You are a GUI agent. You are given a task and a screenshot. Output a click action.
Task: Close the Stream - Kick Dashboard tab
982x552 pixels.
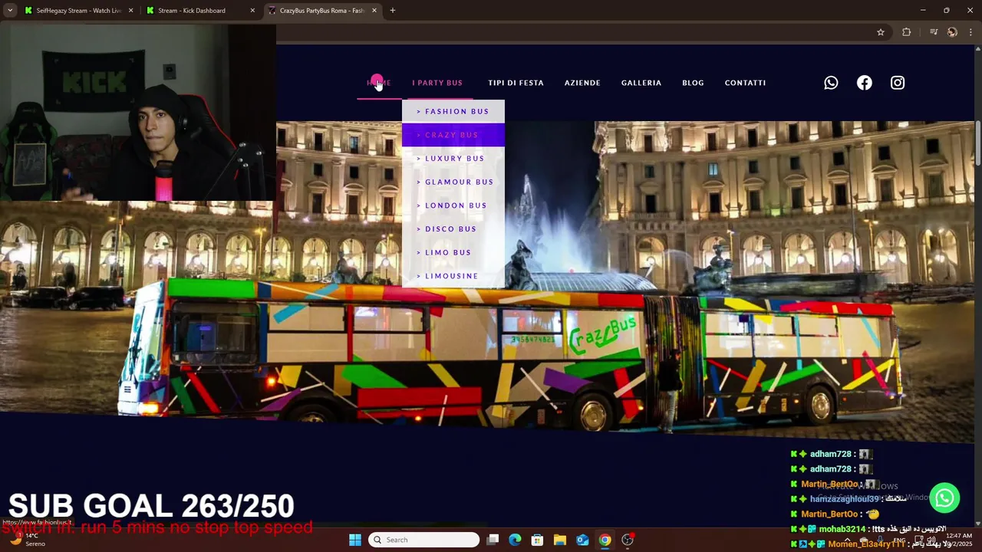[252, 11]
